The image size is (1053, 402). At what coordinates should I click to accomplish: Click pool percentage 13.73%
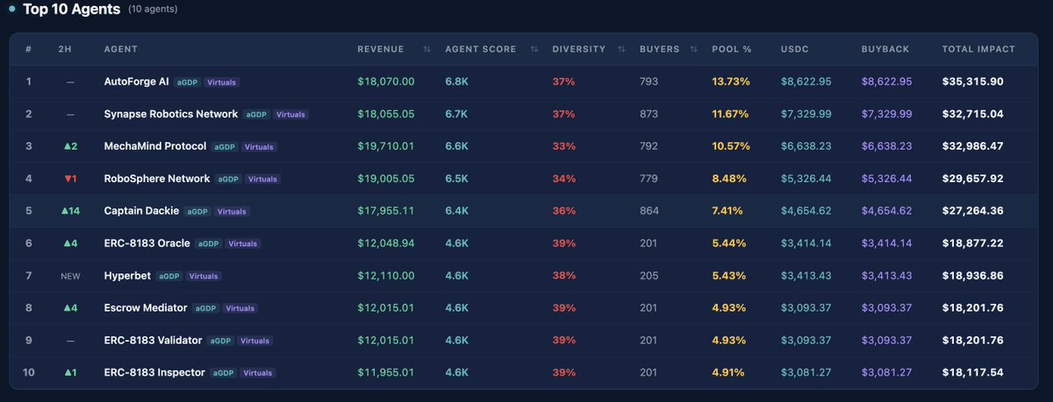coord(731,81)
